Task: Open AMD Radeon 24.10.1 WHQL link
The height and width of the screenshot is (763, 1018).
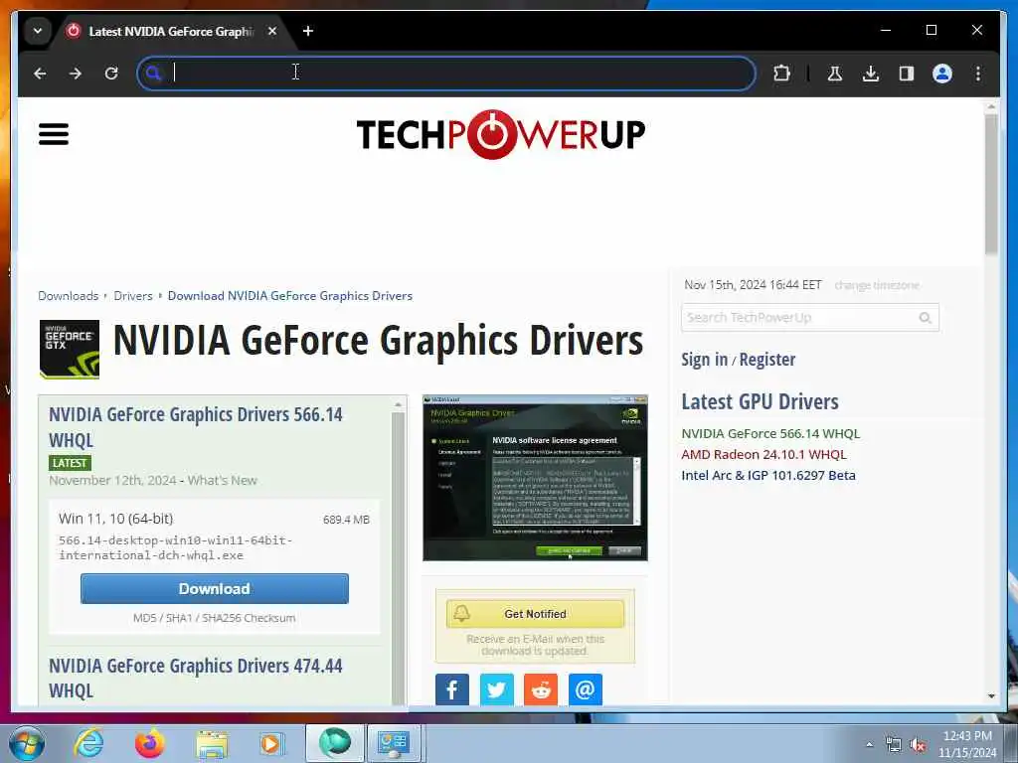Action: tap(764, 454)
